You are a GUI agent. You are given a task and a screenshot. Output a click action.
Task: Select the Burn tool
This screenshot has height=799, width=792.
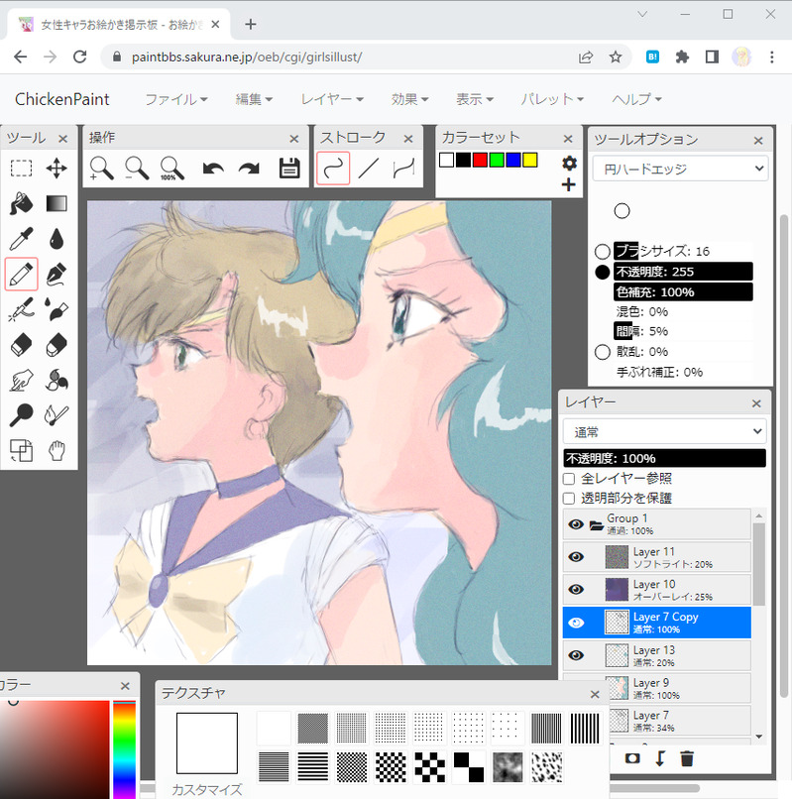pos(57,415)
